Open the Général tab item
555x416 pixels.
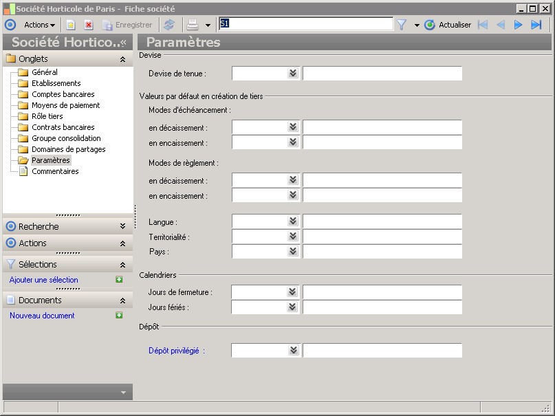click(44, 72)
